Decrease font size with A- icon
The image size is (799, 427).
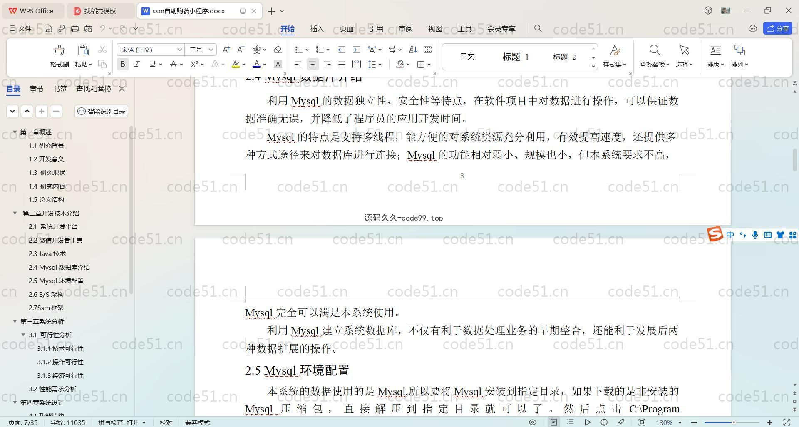pos(241,50)
